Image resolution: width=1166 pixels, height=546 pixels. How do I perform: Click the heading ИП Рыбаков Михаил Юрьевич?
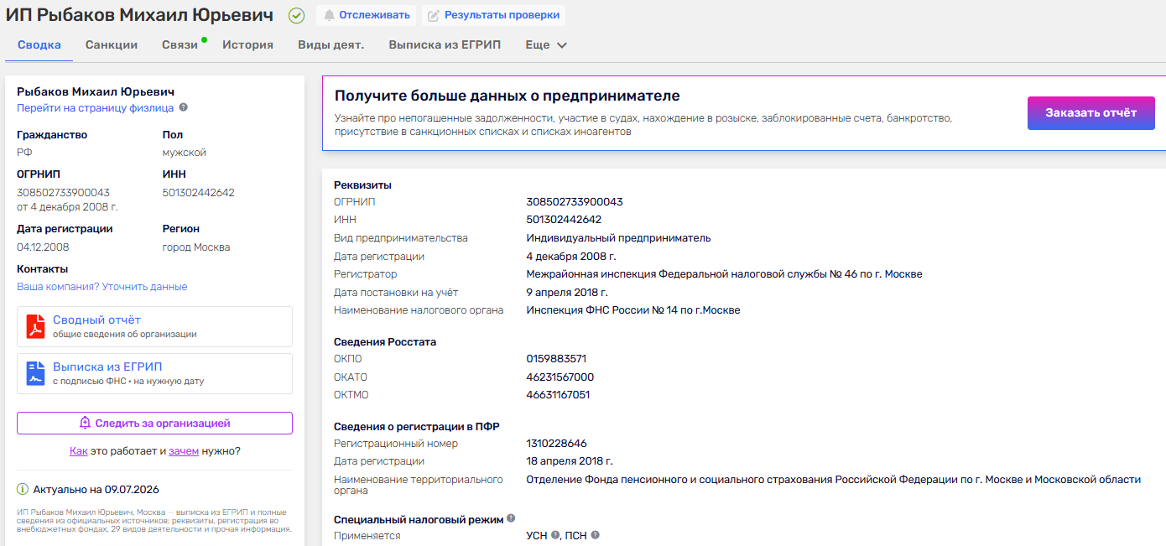tap(140, 15)
